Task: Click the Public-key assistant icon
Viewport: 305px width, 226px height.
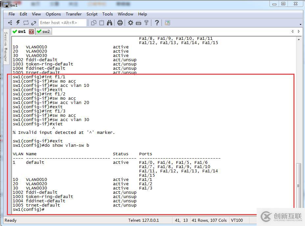Action: pos(146,23)
